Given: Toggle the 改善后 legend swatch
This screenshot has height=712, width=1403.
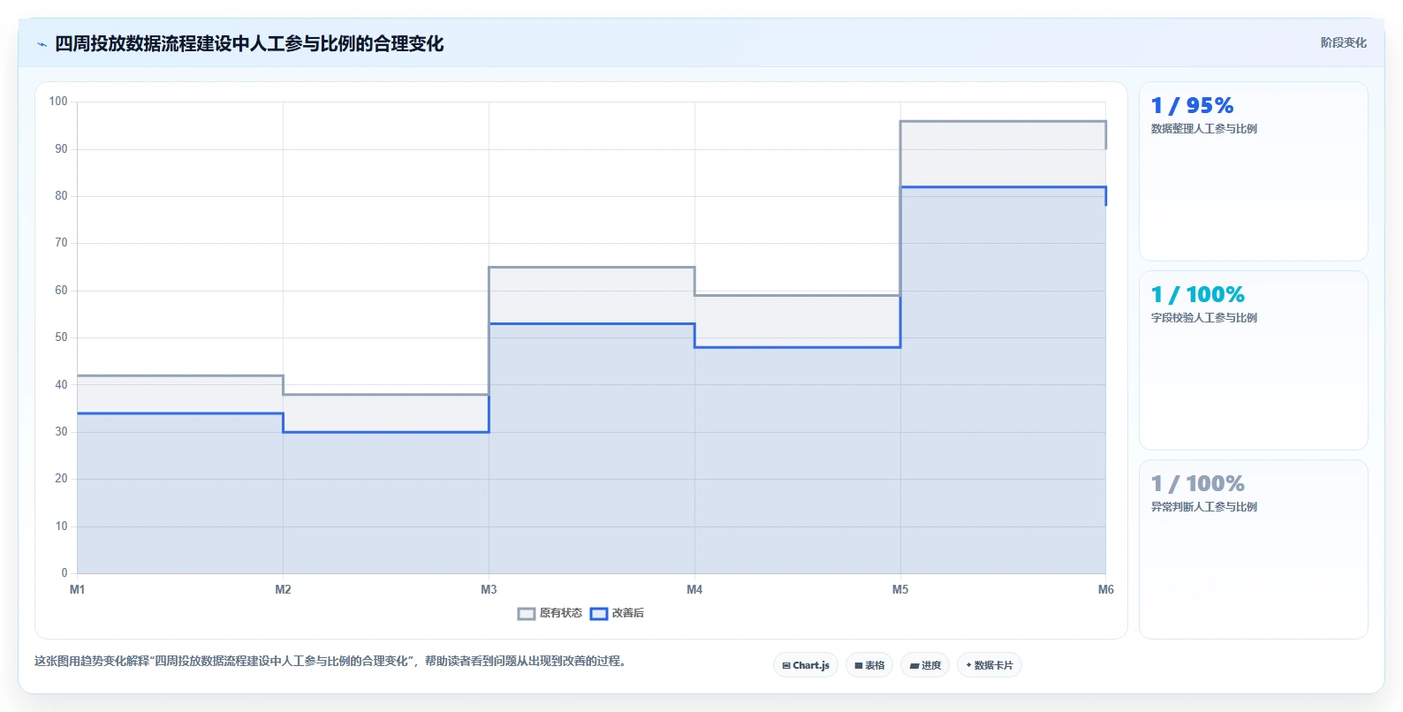Looking at the screenshot, I should click(599, 613).
